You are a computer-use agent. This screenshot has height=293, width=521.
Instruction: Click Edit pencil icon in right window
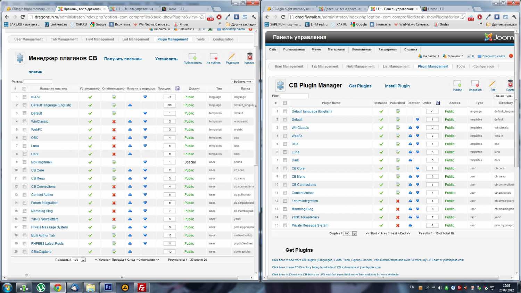(493, 84)
